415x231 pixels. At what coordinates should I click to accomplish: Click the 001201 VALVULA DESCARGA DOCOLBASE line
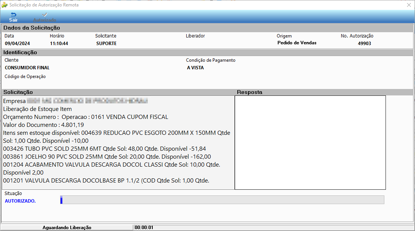(x=106, y=181)
